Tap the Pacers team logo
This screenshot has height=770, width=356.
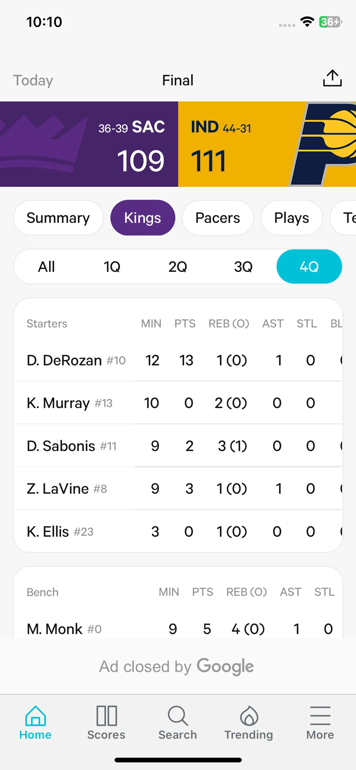(x=323, y=144)
